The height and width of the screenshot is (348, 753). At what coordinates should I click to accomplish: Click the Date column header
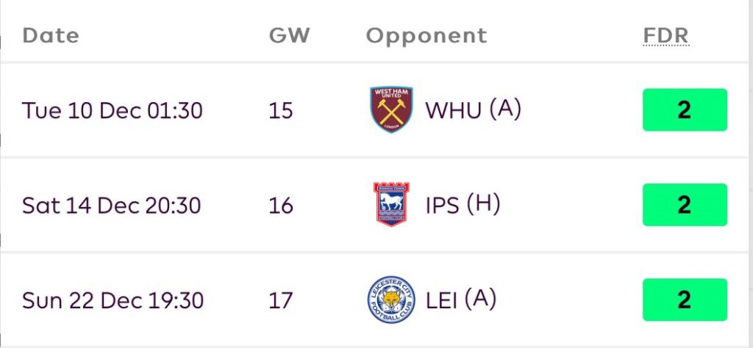pos(51,35)
